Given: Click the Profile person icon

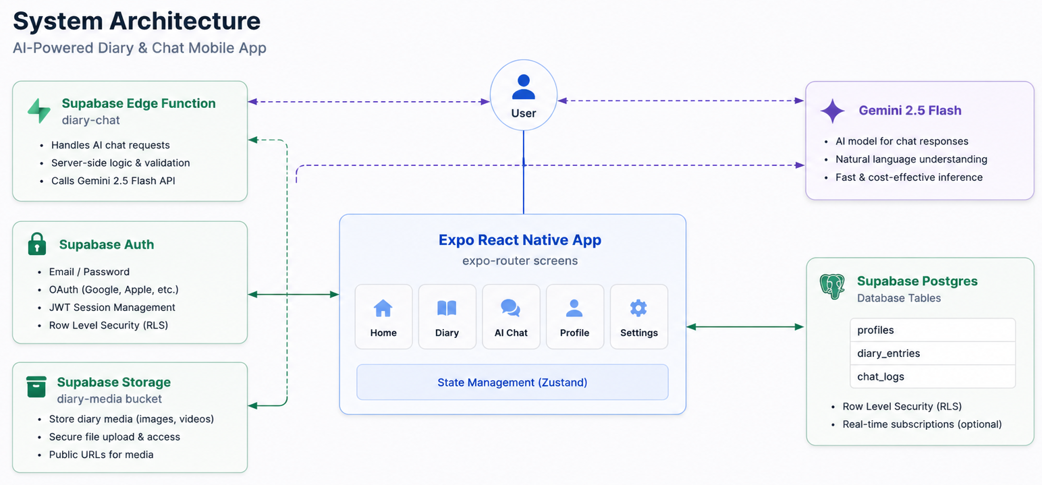Looking at the screenshot, I should coord(574,308).
